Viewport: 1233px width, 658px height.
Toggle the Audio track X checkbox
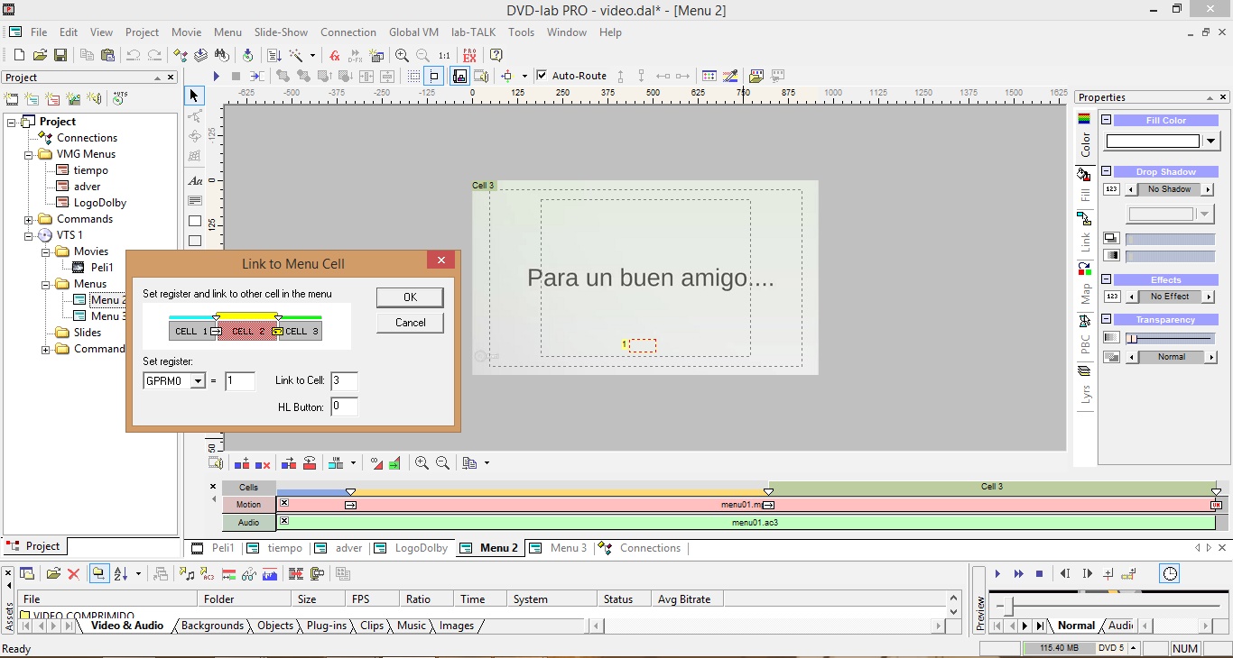284,521
